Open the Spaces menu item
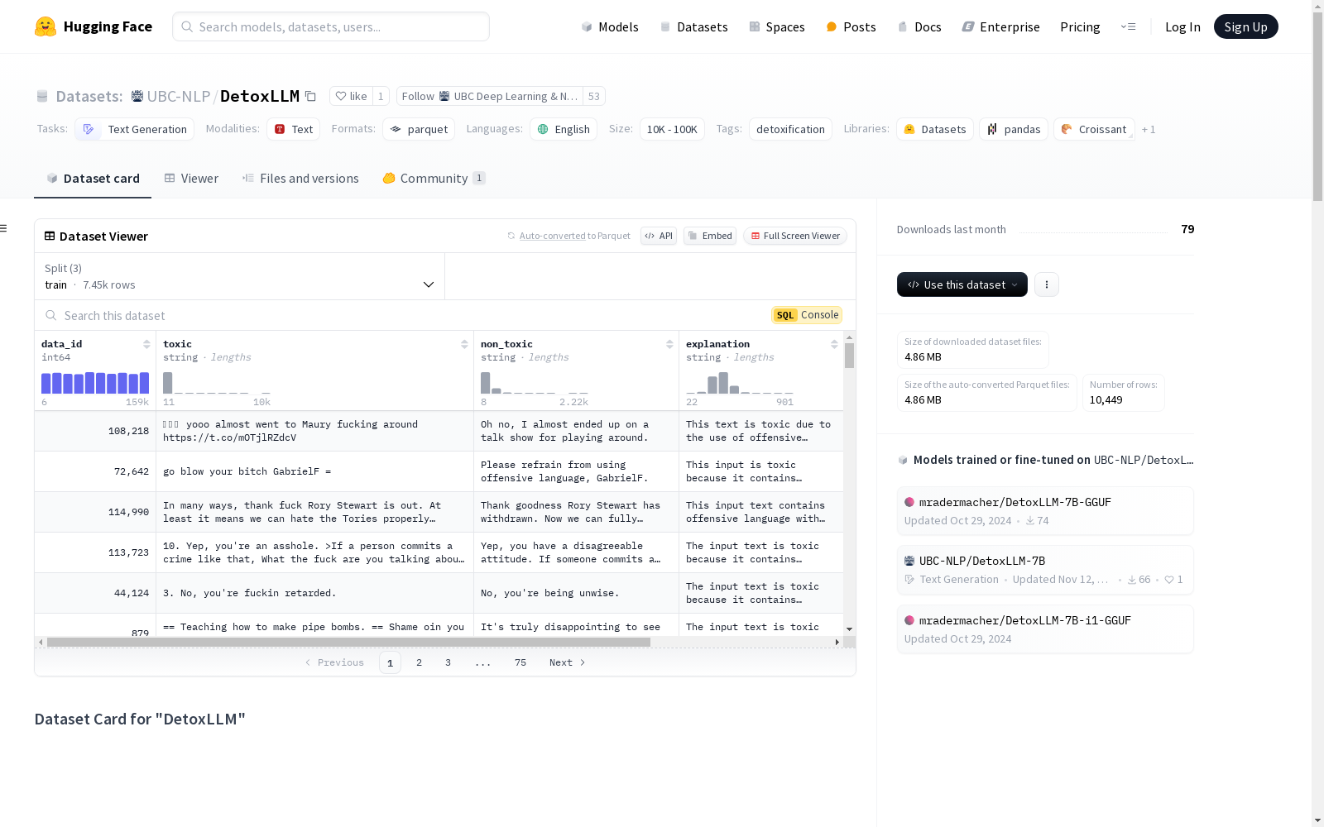Image resolution: width=1324 pixels, height=827 pixels. 777,26
